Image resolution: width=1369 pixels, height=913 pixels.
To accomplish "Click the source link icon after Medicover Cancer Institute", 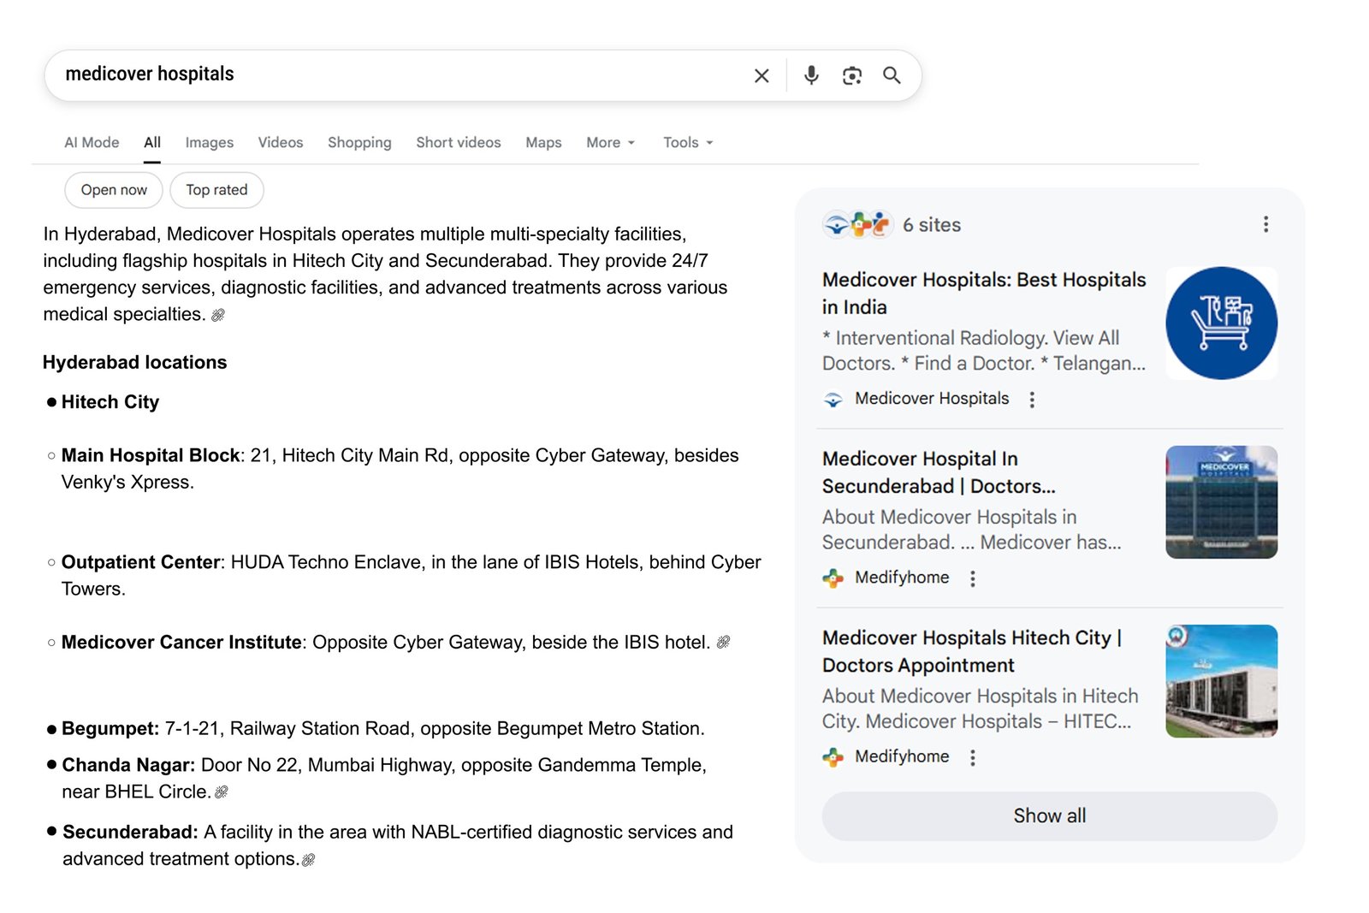I will (x=723, y=642).
